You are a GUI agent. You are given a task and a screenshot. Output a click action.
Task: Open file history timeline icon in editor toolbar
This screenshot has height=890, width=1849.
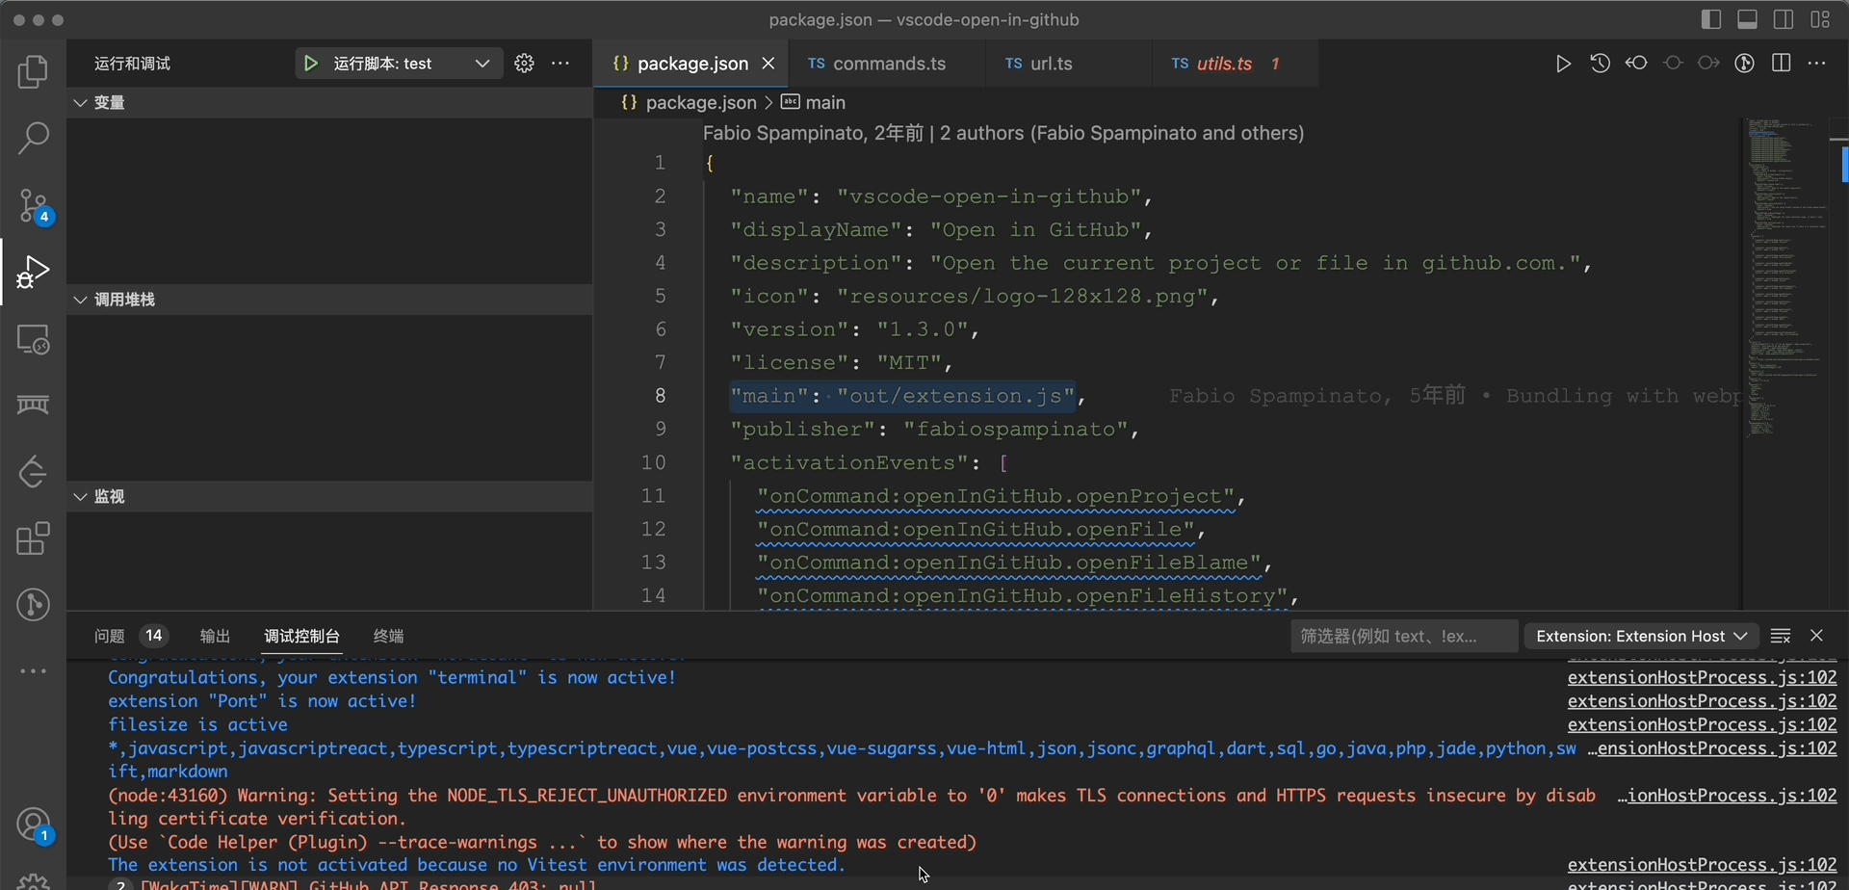(1600, 64)
